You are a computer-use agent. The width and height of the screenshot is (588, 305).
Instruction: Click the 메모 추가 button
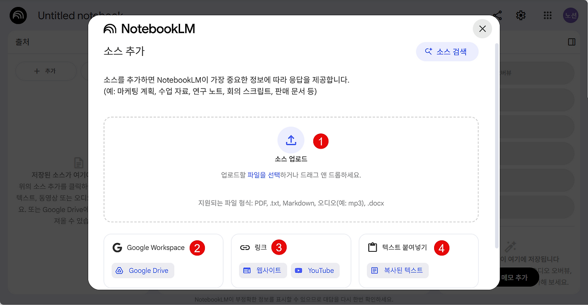pyautogui.click(x=514, y=277)
